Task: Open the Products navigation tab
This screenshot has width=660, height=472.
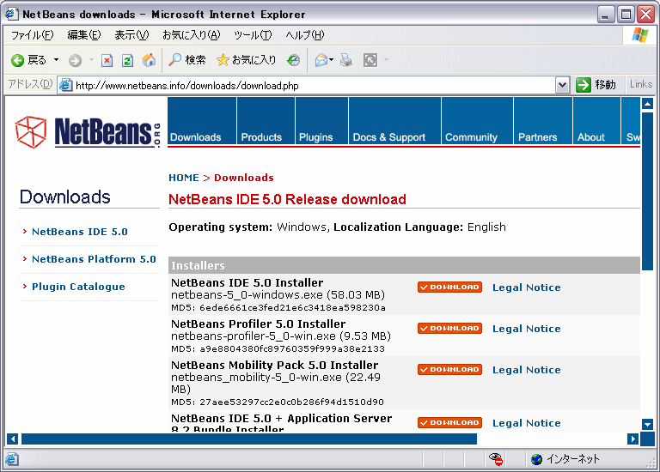Action: pos(266,121)
